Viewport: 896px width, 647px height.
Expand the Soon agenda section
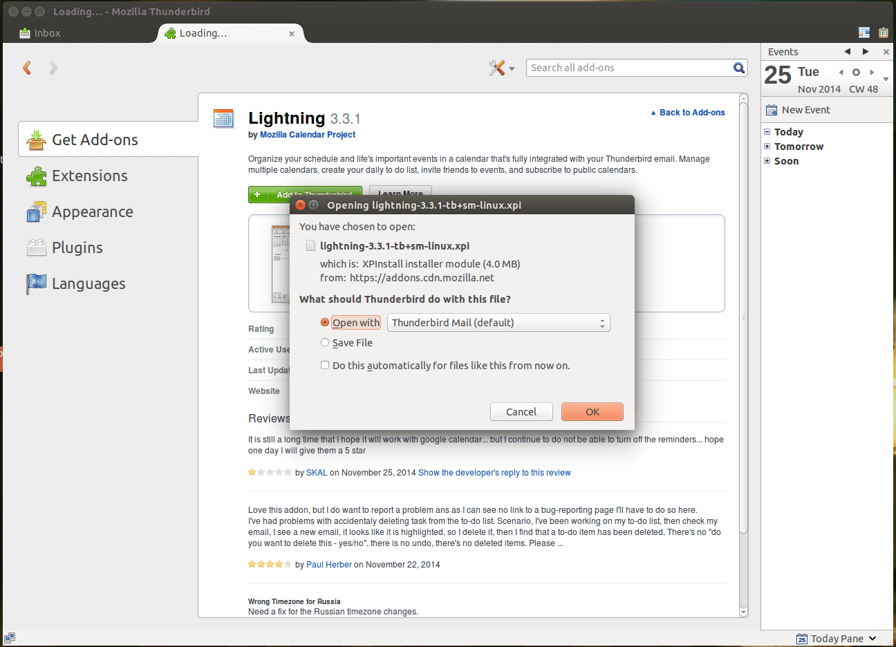coord(767,161)
